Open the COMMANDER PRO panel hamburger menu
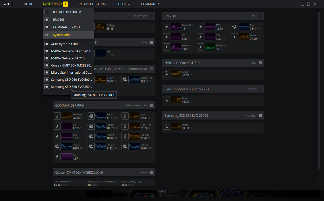 click(151, 105)
